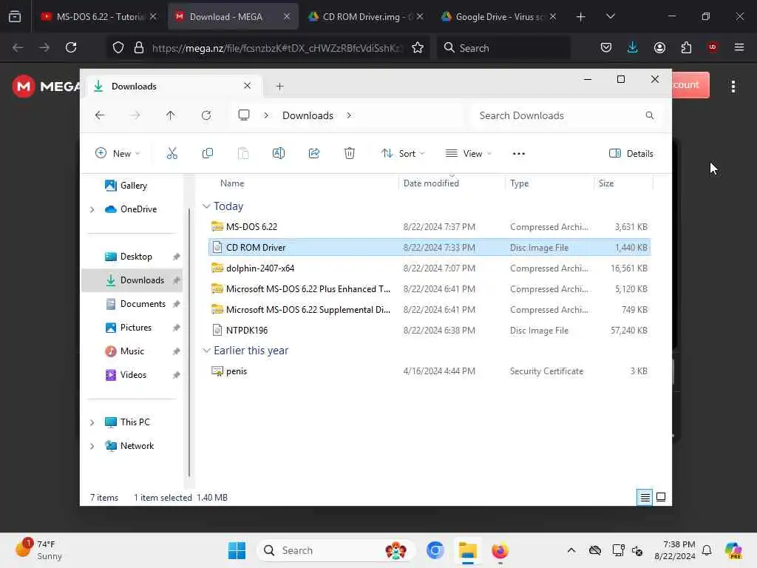This screenshot has width=757, height=568.
Task: Open the New item dropdown
Action: (x=118, y=154)
